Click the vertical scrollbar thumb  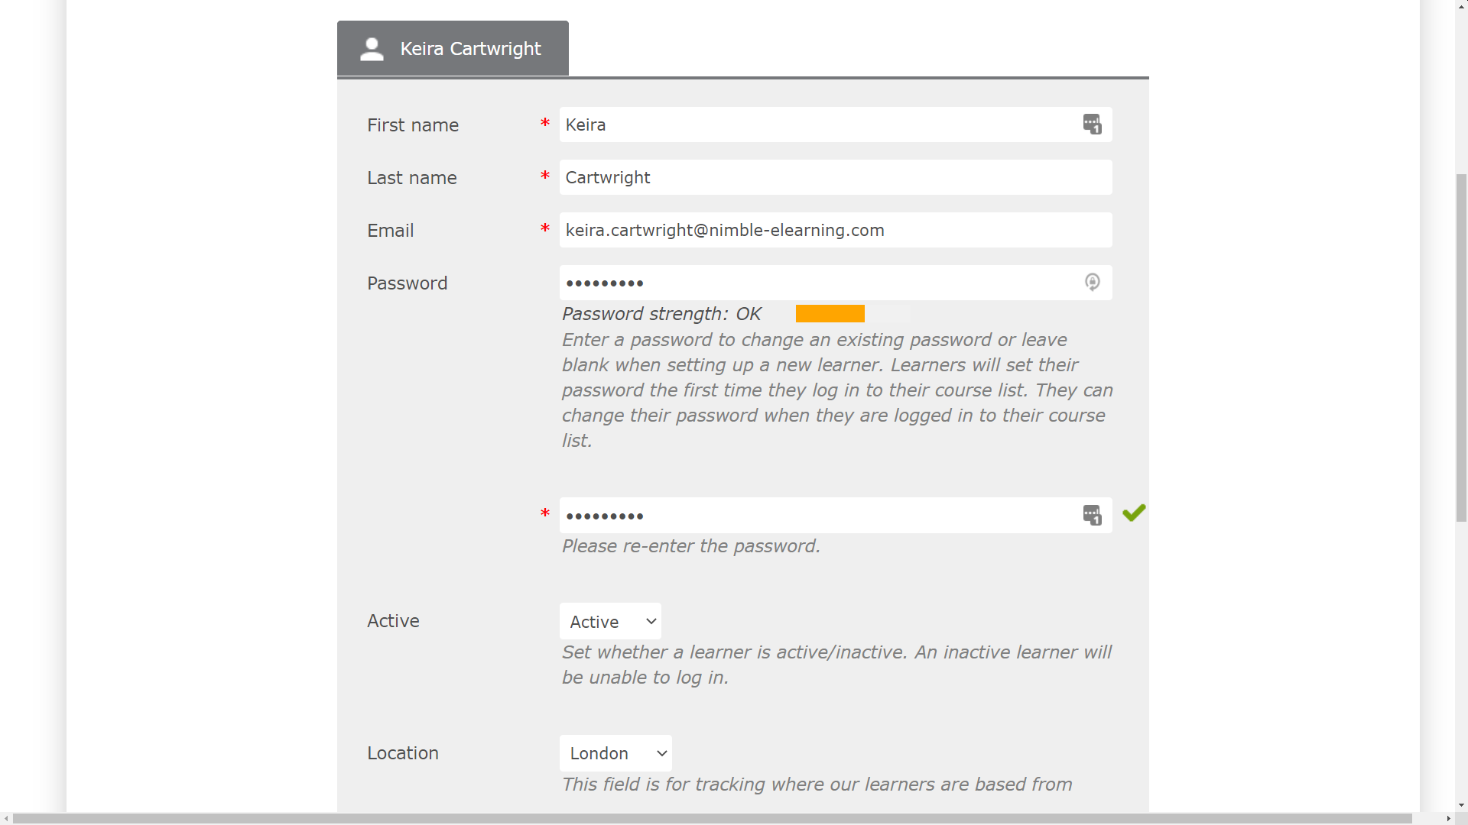(1461, 348)
